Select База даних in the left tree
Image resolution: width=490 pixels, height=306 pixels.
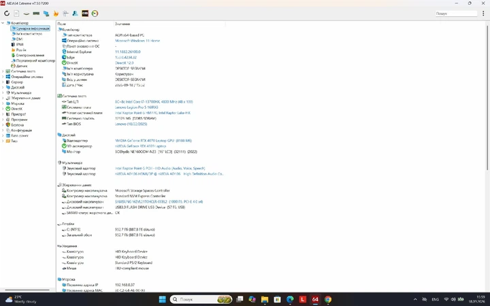(x=20, y=135)
